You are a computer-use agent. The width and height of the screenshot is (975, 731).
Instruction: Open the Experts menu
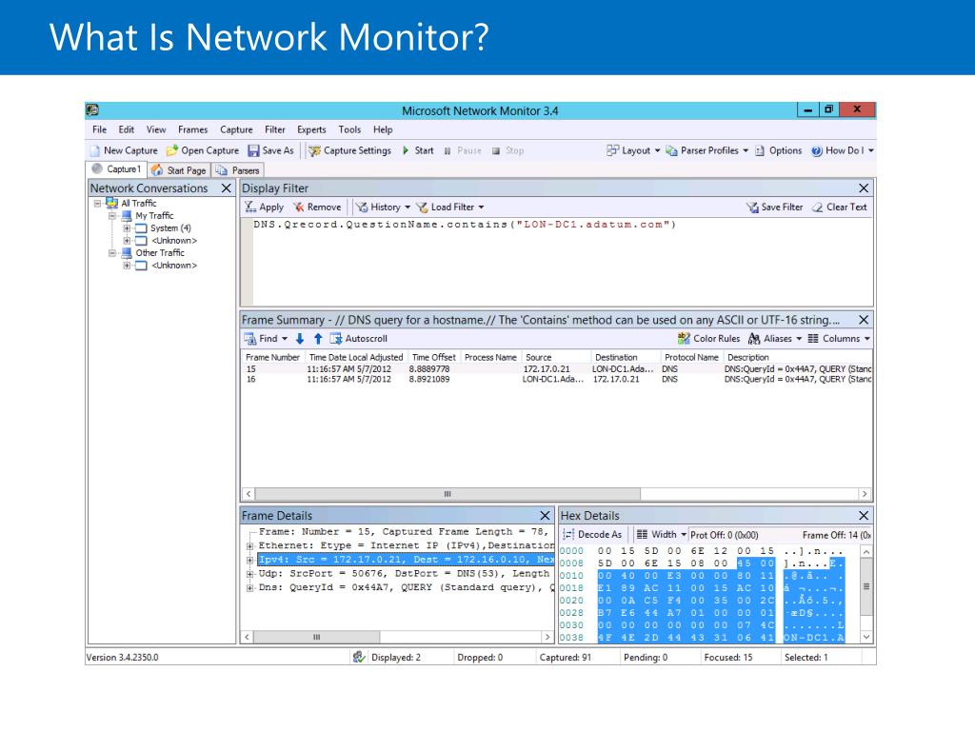[x=311, y=129]
